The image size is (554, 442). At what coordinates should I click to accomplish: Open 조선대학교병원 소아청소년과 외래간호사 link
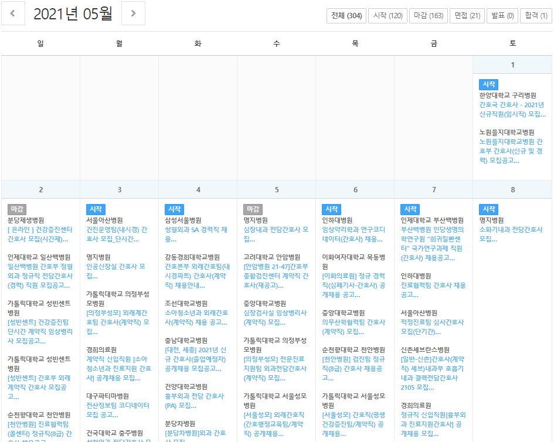(x=196, y=317)
